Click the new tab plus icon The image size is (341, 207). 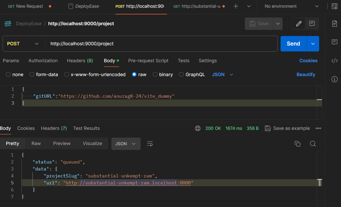tap(236, 6)
